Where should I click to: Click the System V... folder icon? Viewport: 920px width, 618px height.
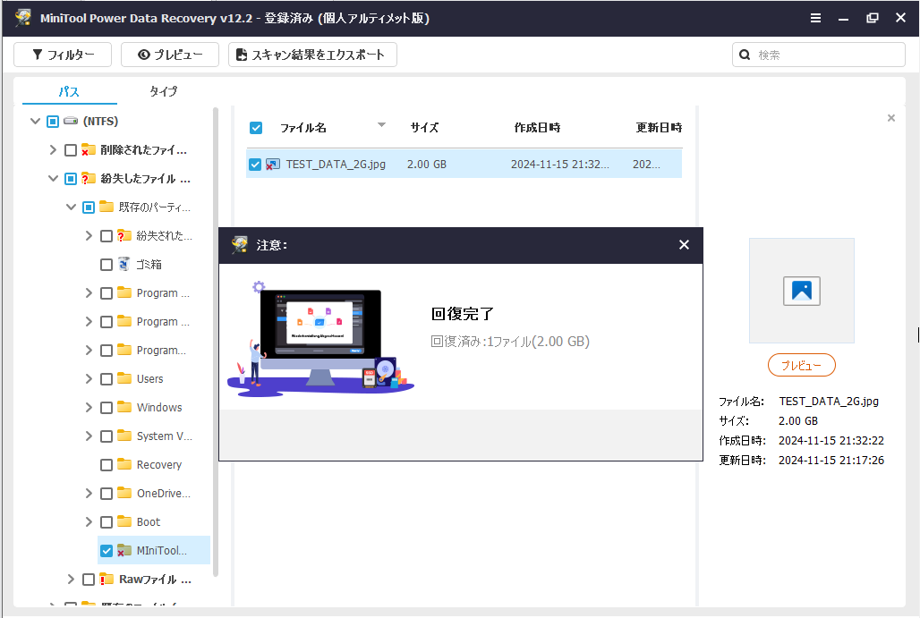click(124, 436)
